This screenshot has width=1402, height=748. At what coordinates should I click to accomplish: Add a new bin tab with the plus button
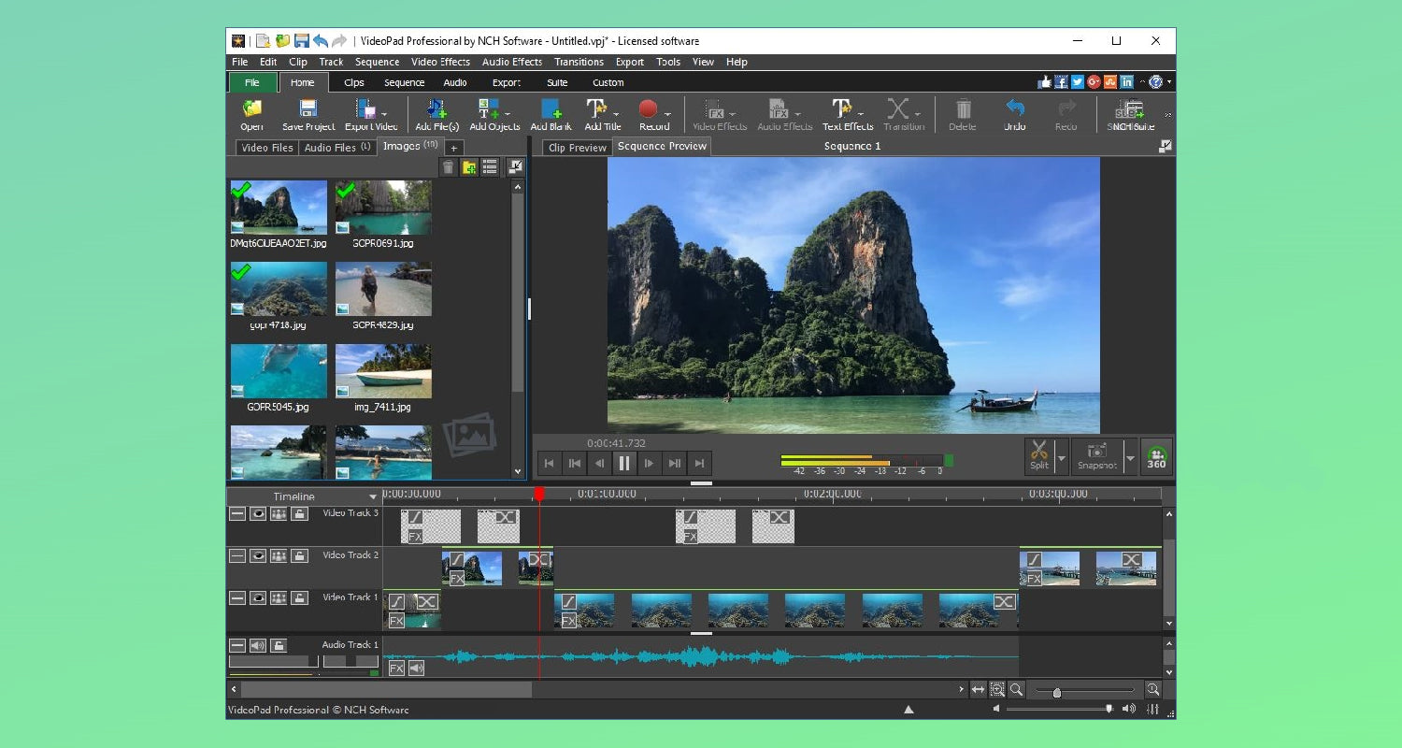point(453,148)
